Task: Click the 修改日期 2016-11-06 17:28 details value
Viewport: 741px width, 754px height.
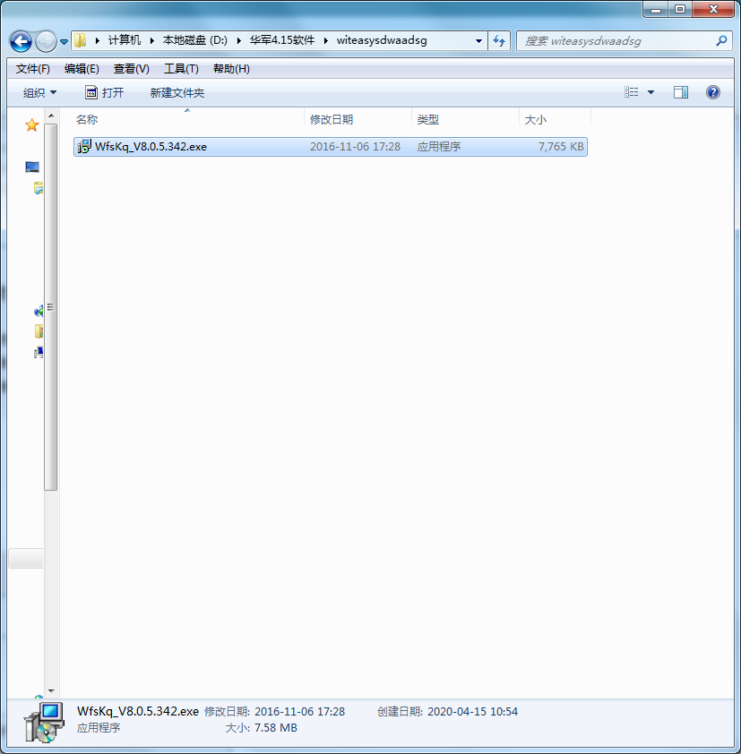Action: (299, 712)
